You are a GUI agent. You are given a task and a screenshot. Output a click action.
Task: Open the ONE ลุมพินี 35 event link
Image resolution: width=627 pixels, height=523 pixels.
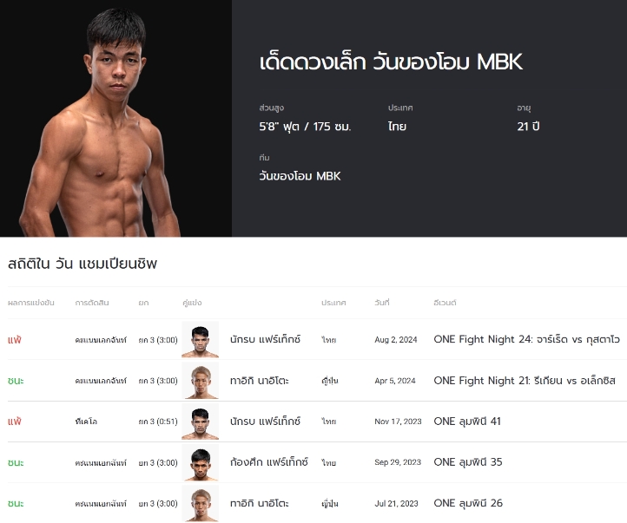point(468,462)
